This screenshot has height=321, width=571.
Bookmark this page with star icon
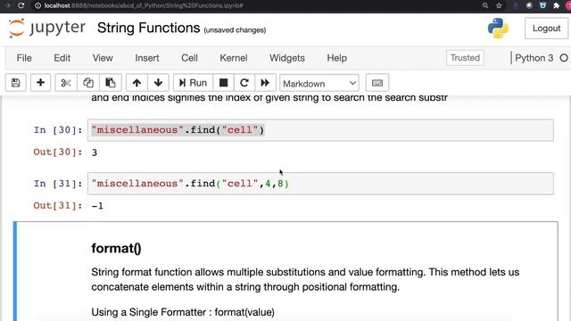[499, 5]
